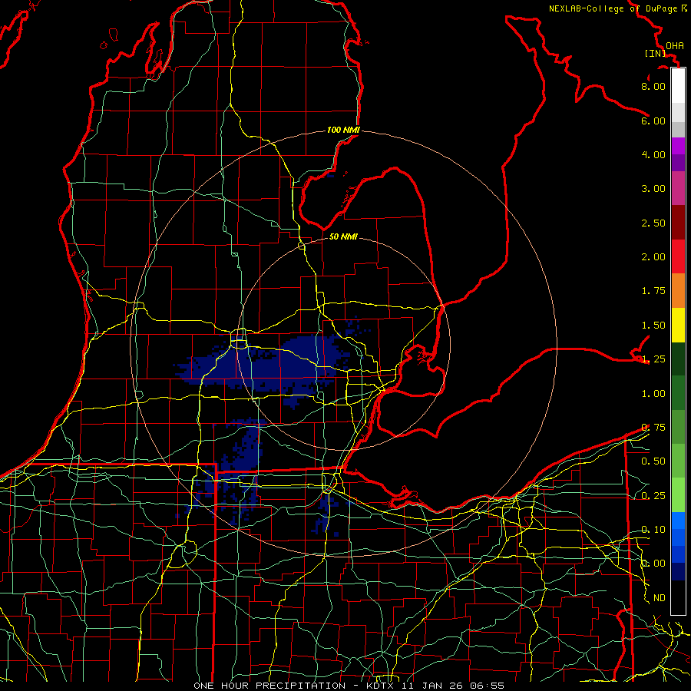Image resolution: width=691 pixels, height=691 pixels.
Task: Click the 3.00 legend value
Action: (653, 189)
